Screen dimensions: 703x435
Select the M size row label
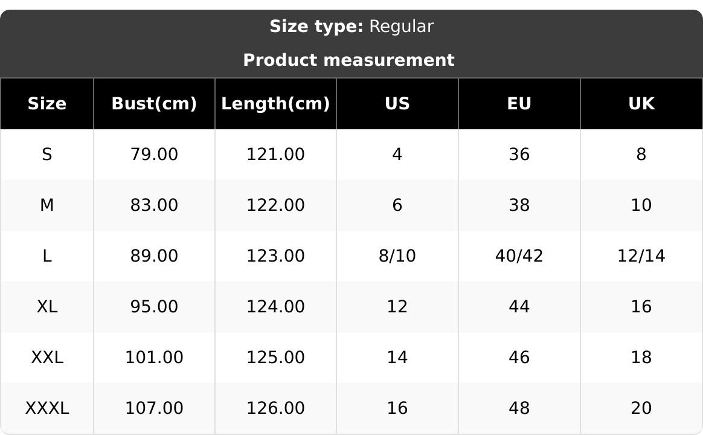pos(47,205)
